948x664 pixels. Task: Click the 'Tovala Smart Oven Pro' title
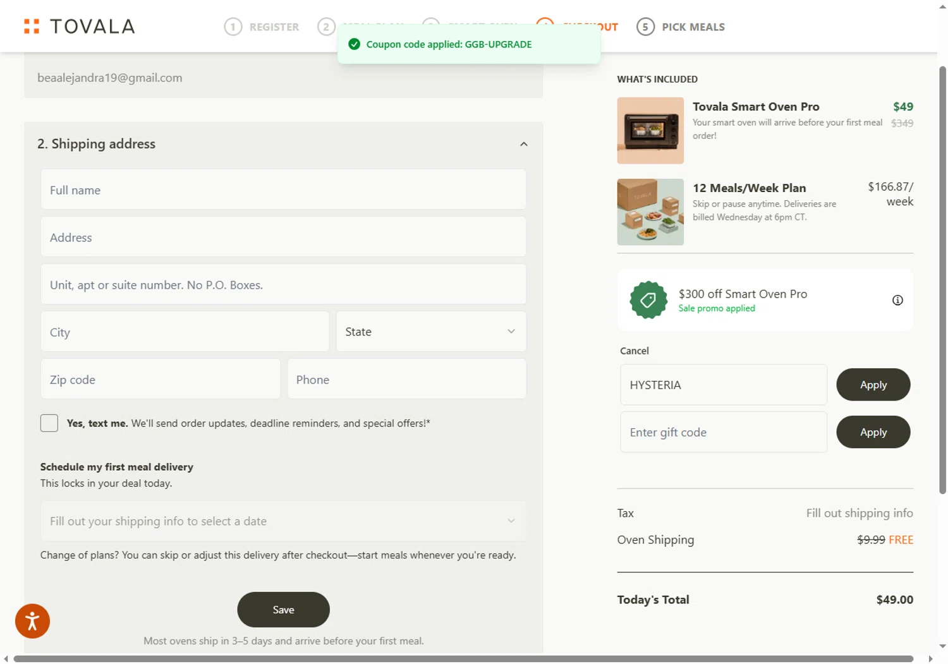click(x=756, y=107)
